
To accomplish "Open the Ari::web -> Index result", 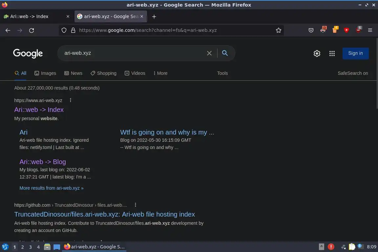I will click(39, 110).
